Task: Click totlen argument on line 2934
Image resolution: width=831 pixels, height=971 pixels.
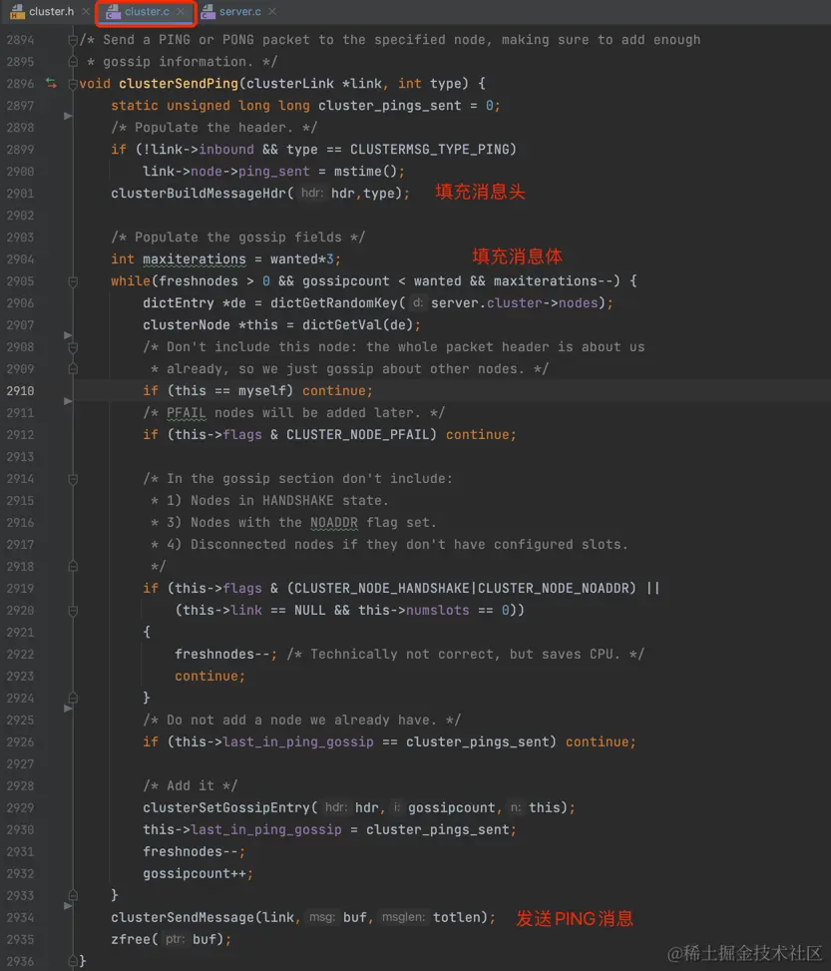Action: [x=456, y=917]
